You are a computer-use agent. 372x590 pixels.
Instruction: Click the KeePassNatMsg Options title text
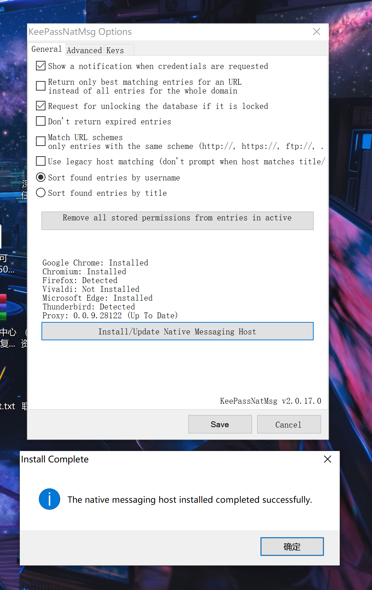point(80,32)
